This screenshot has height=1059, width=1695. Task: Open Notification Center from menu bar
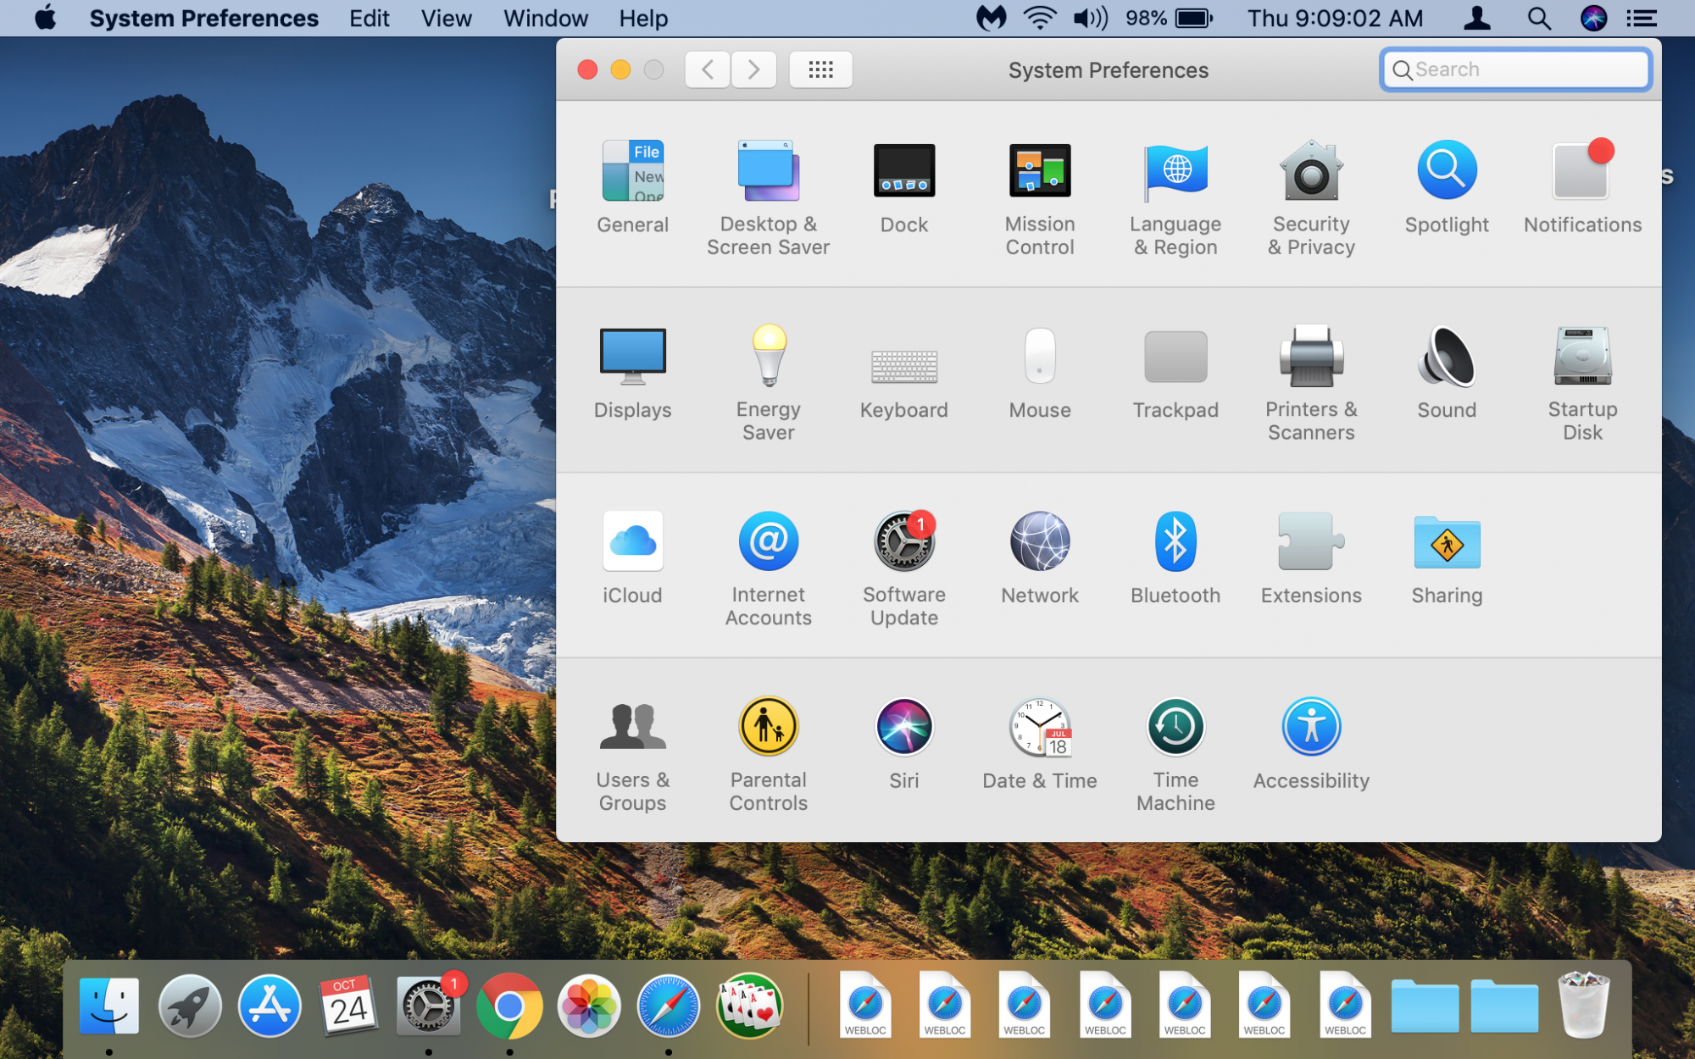tap(1642, 18)
